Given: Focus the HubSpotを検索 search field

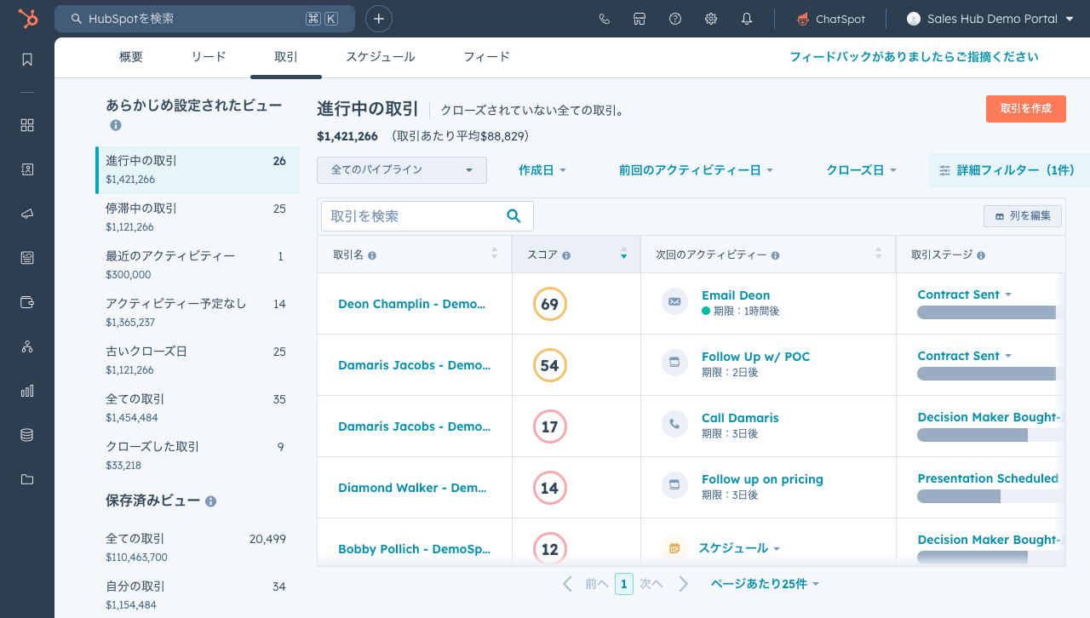Looking at the screenshot, I should tap(204, 19).
